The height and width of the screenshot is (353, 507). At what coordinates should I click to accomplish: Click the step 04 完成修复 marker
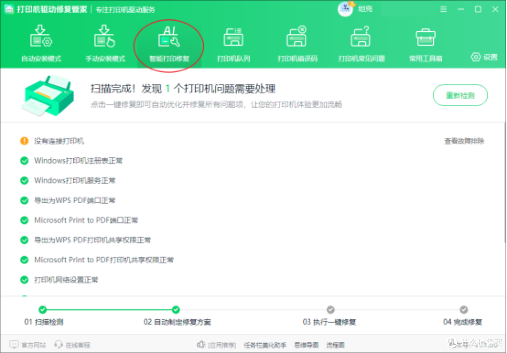pos(464,309)
